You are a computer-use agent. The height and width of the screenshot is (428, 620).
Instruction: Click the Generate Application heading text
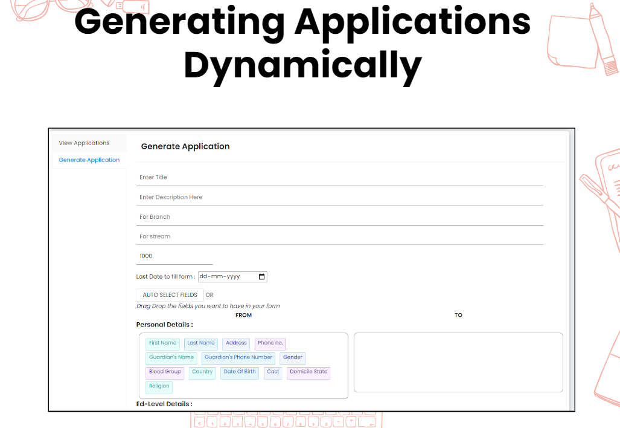point(185,146)
